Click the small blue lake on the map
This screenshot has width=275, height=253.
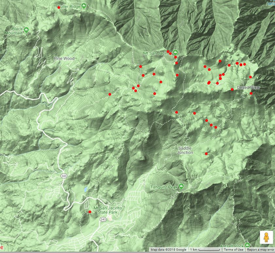(x=85, y=189)
